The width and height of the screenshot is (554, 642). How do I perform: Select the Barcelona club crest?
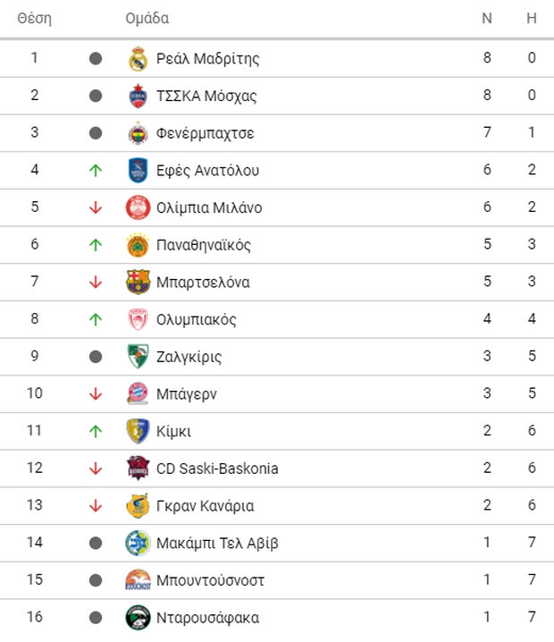point(137,283)
